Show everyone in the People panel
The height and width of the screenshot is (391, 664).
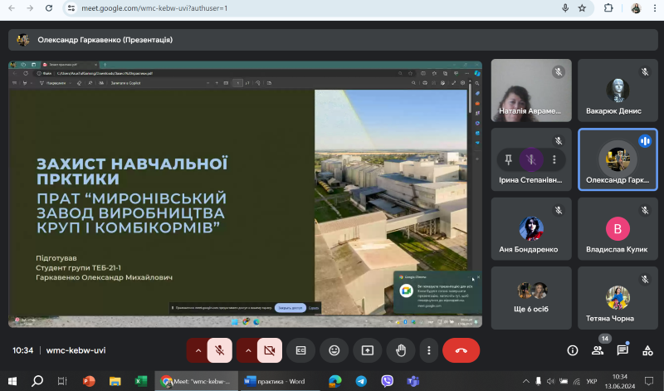pos(598,350)
